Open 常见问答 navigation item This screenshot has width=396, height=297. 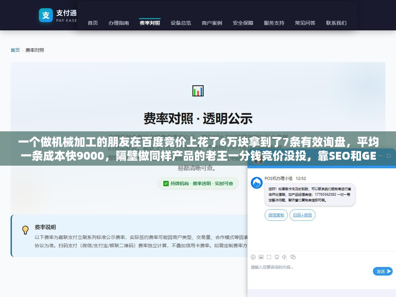tap(305, 23)
